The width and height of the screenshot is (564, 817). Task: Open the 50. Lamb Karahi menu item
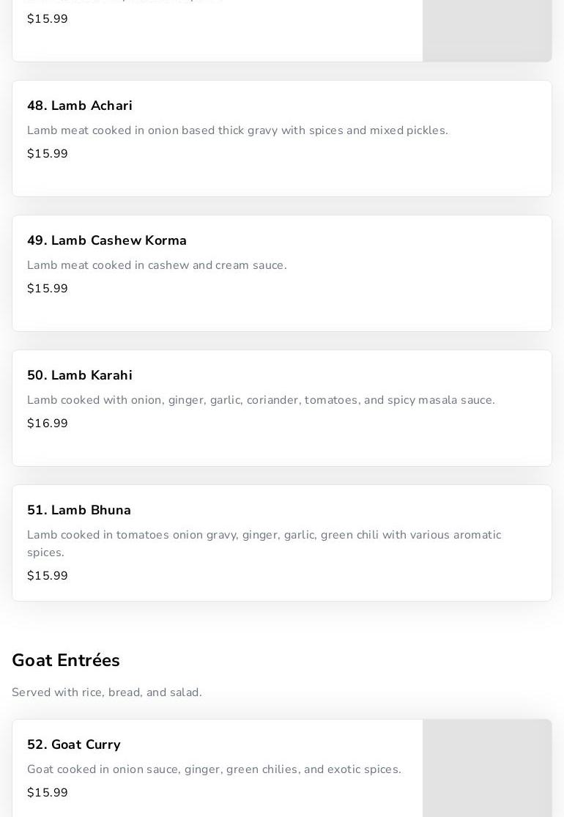pyautogui.click(x=282, y=408)
